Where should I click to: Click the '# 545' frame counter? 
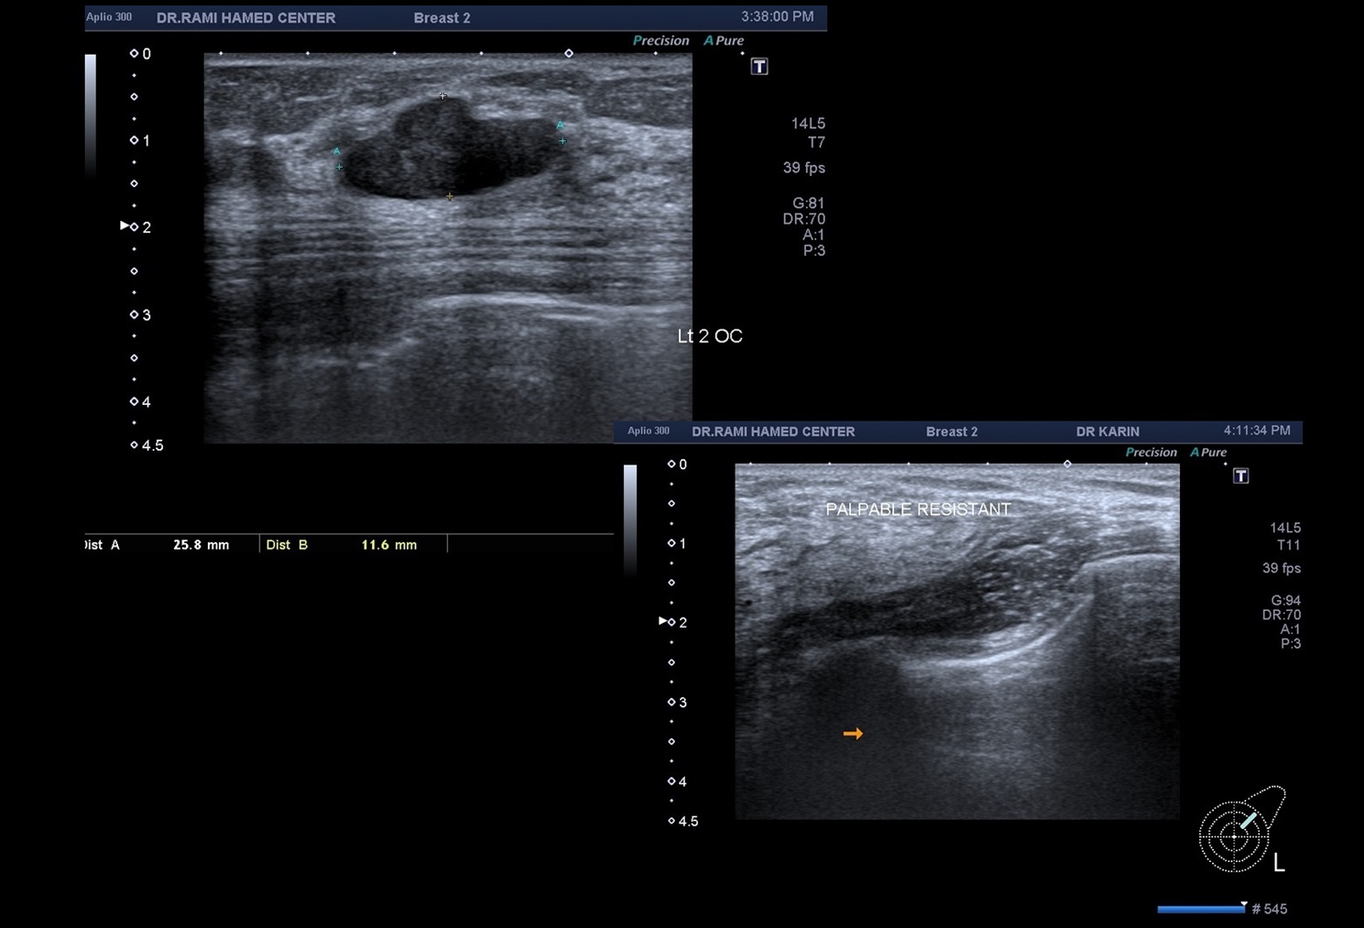pos(1270,909)
